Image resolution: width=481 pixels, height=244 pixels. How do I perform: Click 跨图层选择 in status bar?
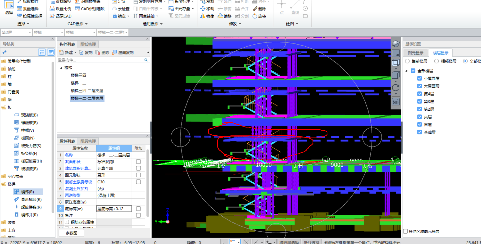pos(289,242)
